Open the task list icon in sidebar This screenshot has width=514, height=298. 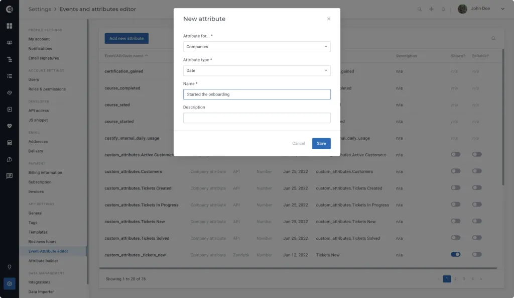[x=10, y=76]
